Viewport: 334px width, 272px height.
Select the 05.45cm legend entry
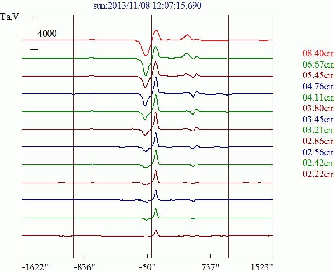click(x=318, y=75)
